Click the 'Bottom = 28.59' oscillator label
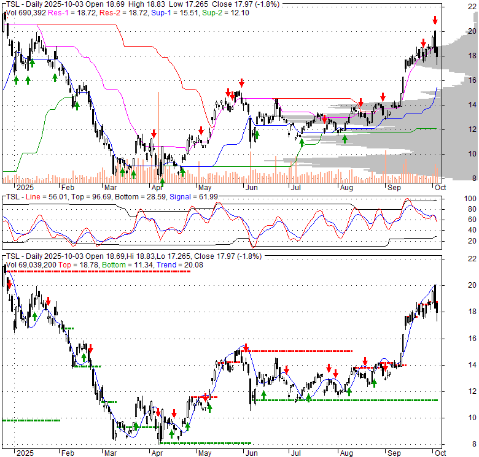479x457 pixels. pyautogui.click(x=141, y=197)
